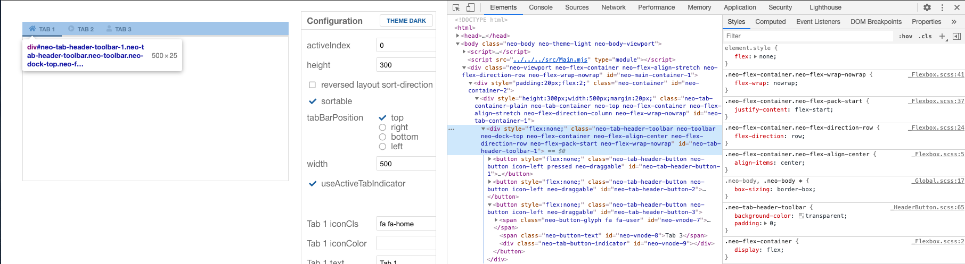965x264 pixels.
Task: Toggle the device toolbar icon
Action: click(470, 7)
